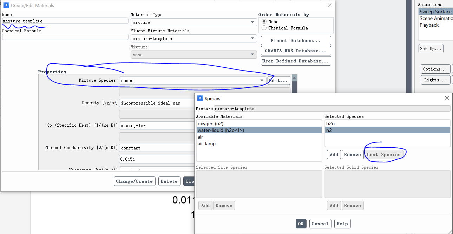Click the Fluent Database button
This screenshot has height=234, width=453.
coord(296,41)
